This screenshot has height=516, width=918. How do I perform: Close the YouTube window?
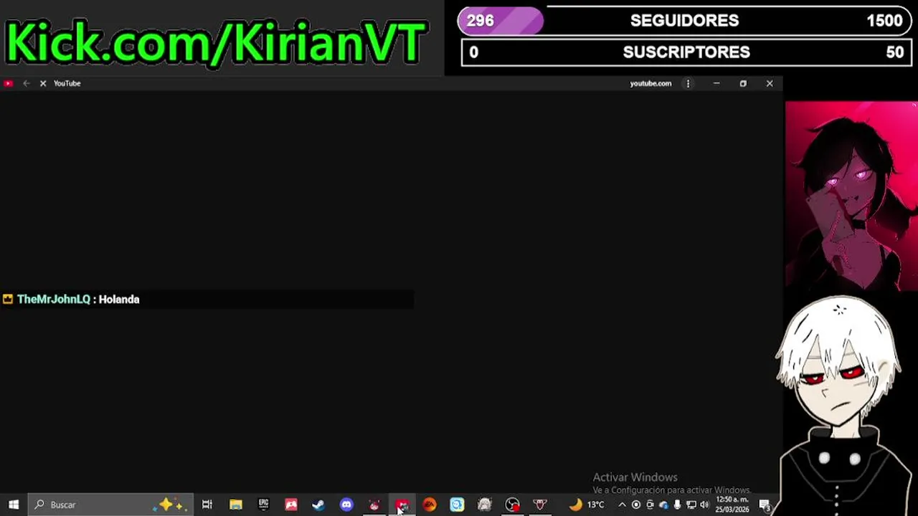point(770,83)
